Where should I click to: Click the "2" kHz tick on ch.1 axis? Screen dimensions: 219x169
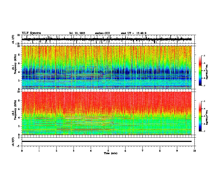click(19, 80)
